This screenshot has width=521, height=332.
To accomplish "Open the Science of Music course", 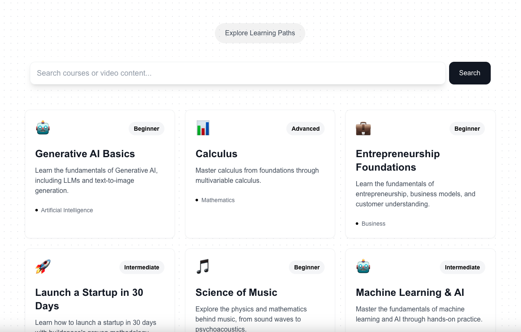I will 236,292.
